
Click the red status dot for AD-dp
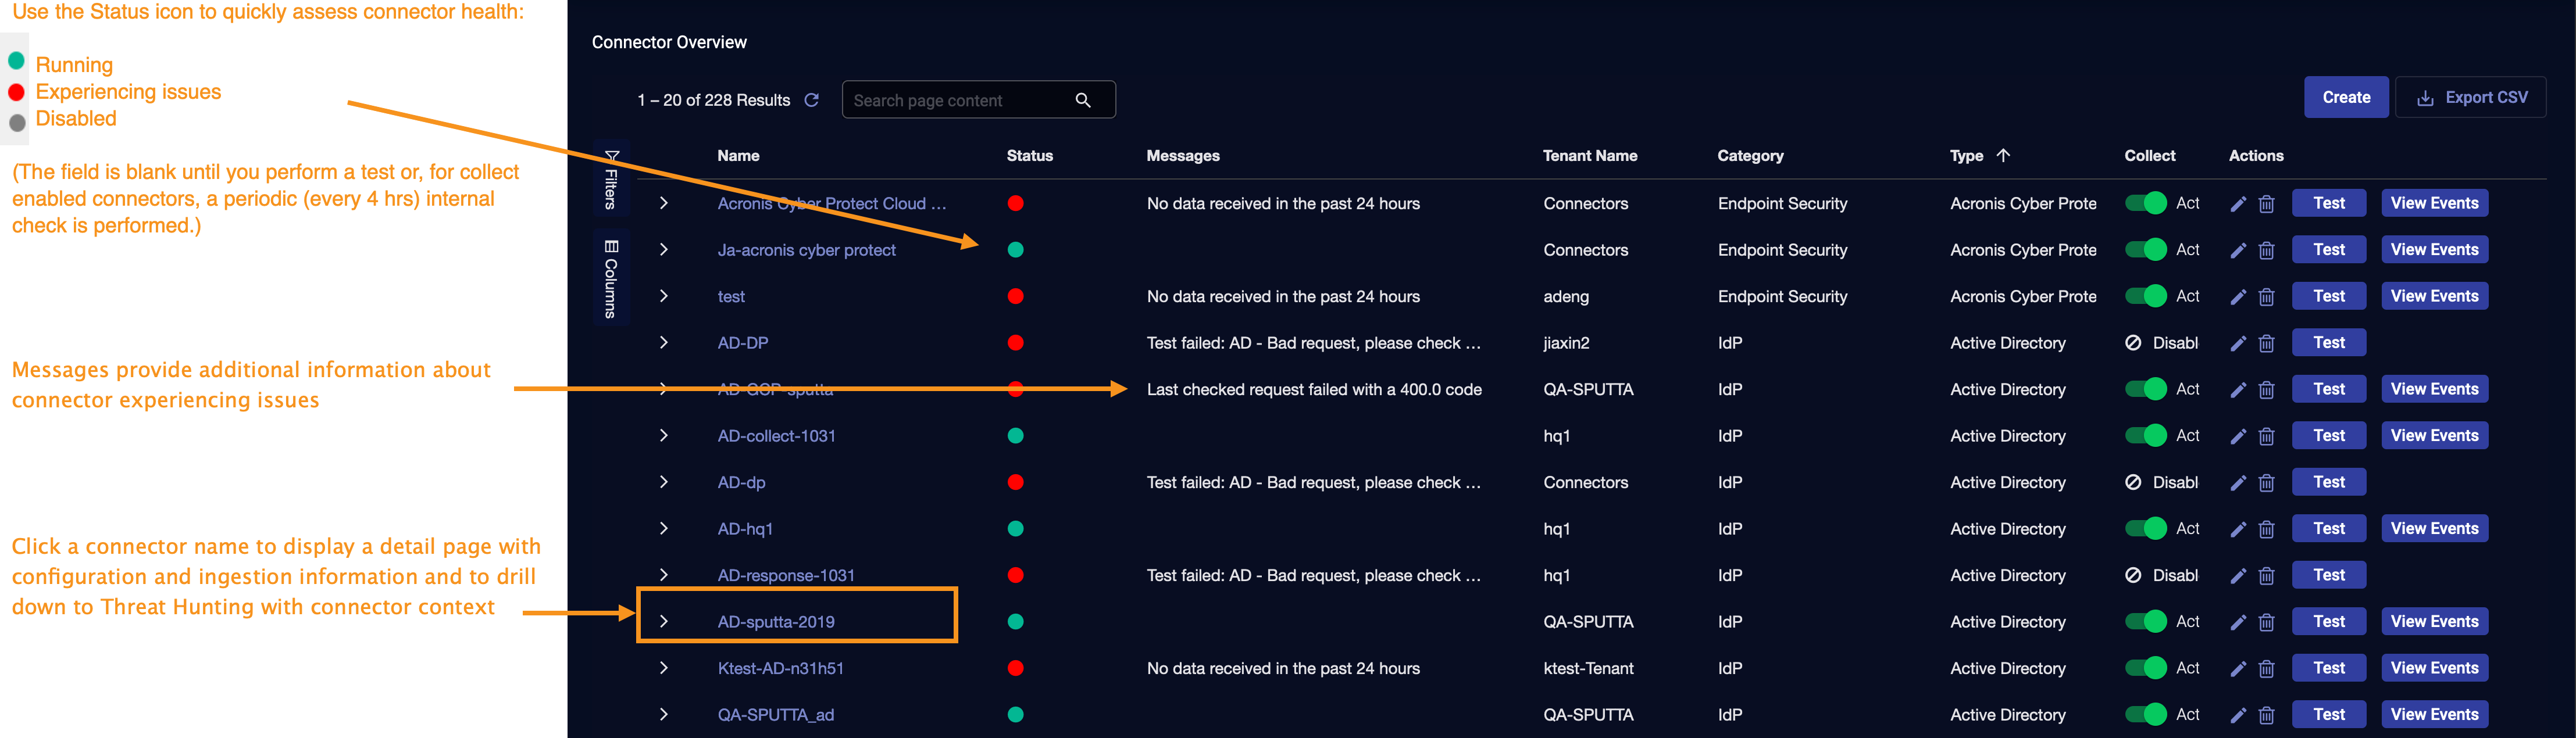(x=1015, y=482)
